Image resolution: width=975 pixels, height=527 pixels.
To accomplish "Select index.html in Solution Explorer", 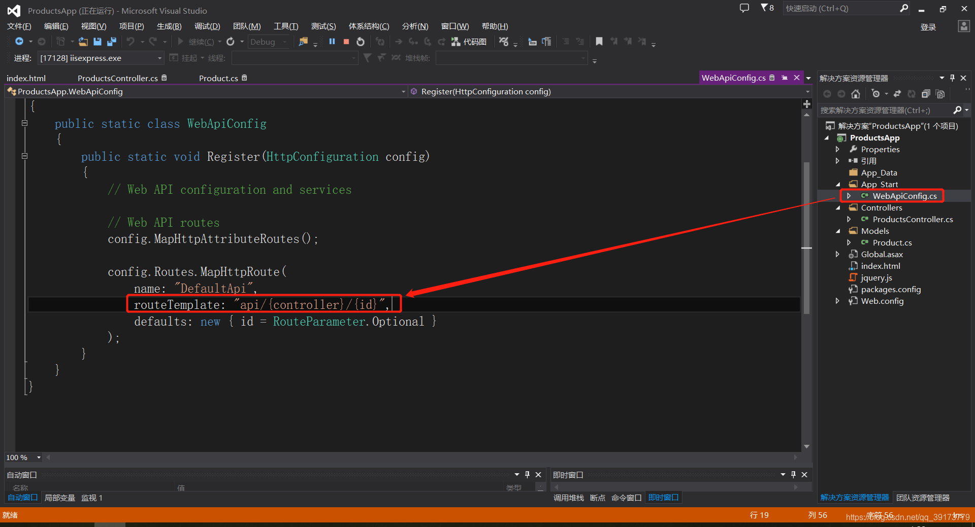I will pos(880,266).
